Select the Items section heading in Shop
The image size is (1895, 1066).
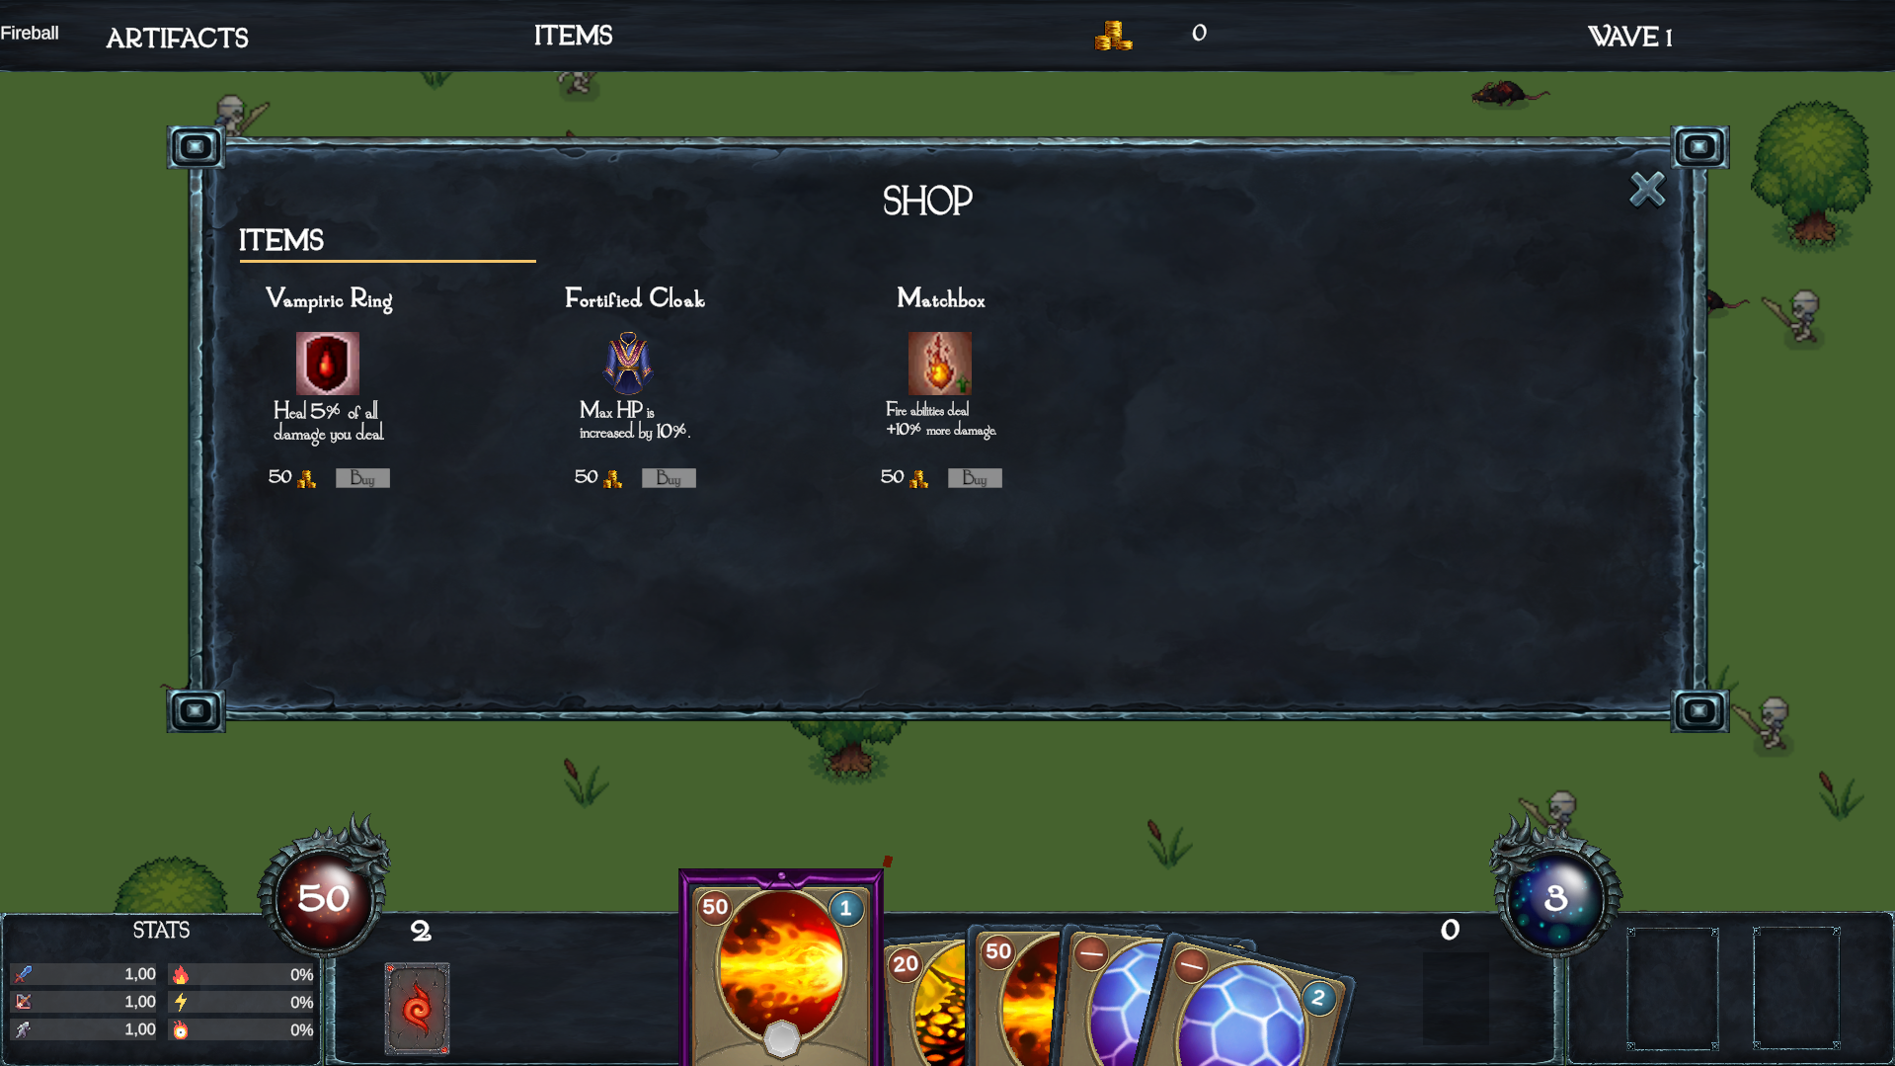pyautogui.click(x=281, y=240)
